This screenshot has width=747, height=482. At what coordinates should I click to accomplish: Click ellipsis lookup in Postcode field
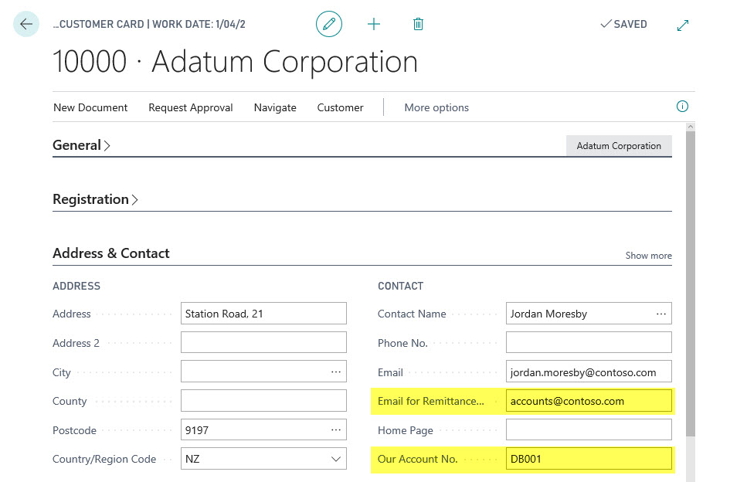pyautogui.click(x=335, y=429)
